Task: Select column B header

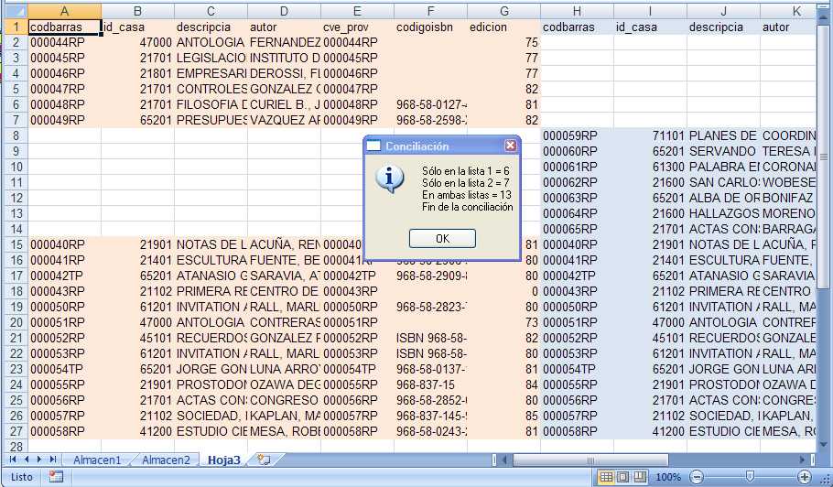Action: (x=137, y=11)
